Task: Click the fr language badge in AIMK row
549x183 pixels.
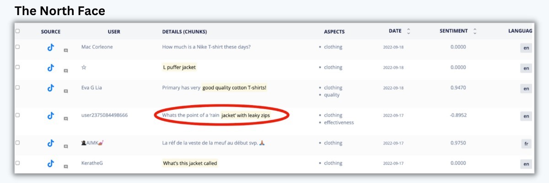Action: (x=526, y=144)
